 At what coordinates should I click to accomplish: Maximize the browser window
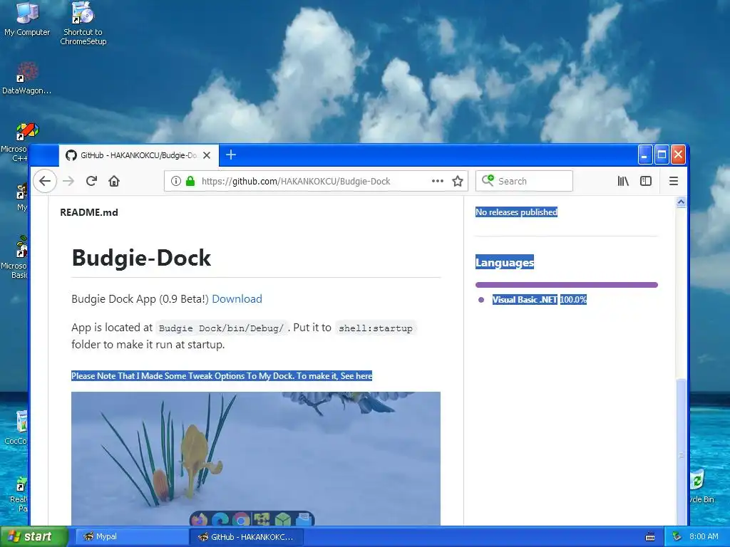pyautogui.click(x=662, y=155)
